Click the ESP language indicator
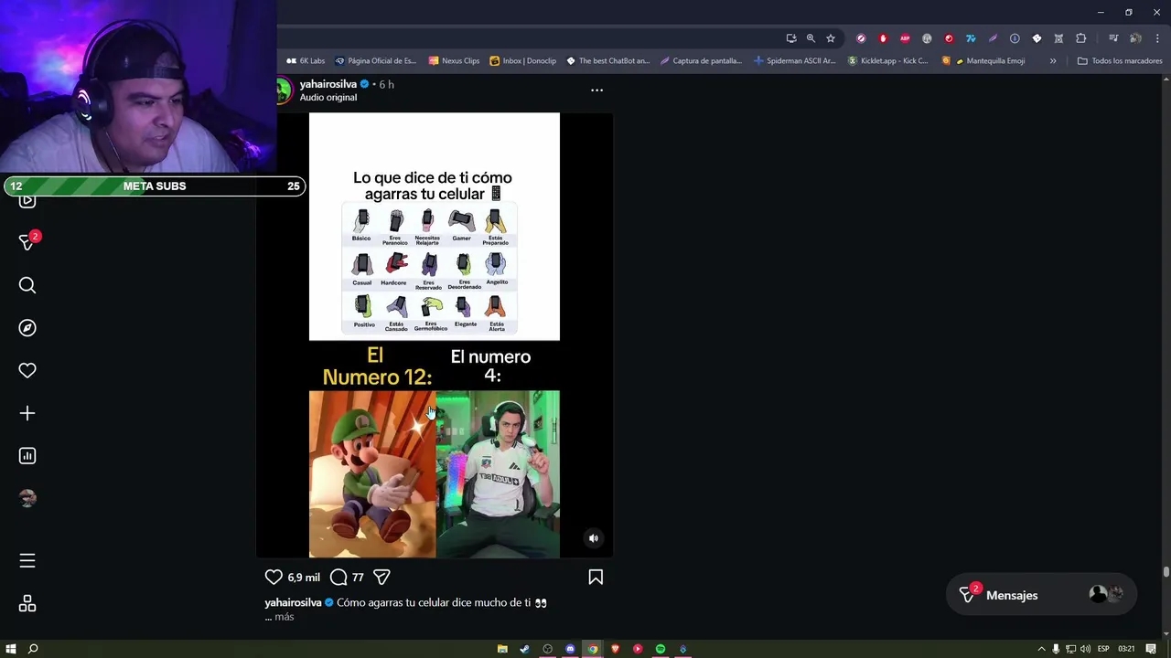The image size is (1171, 658). pyautogui.click(x=1103, y=649)
